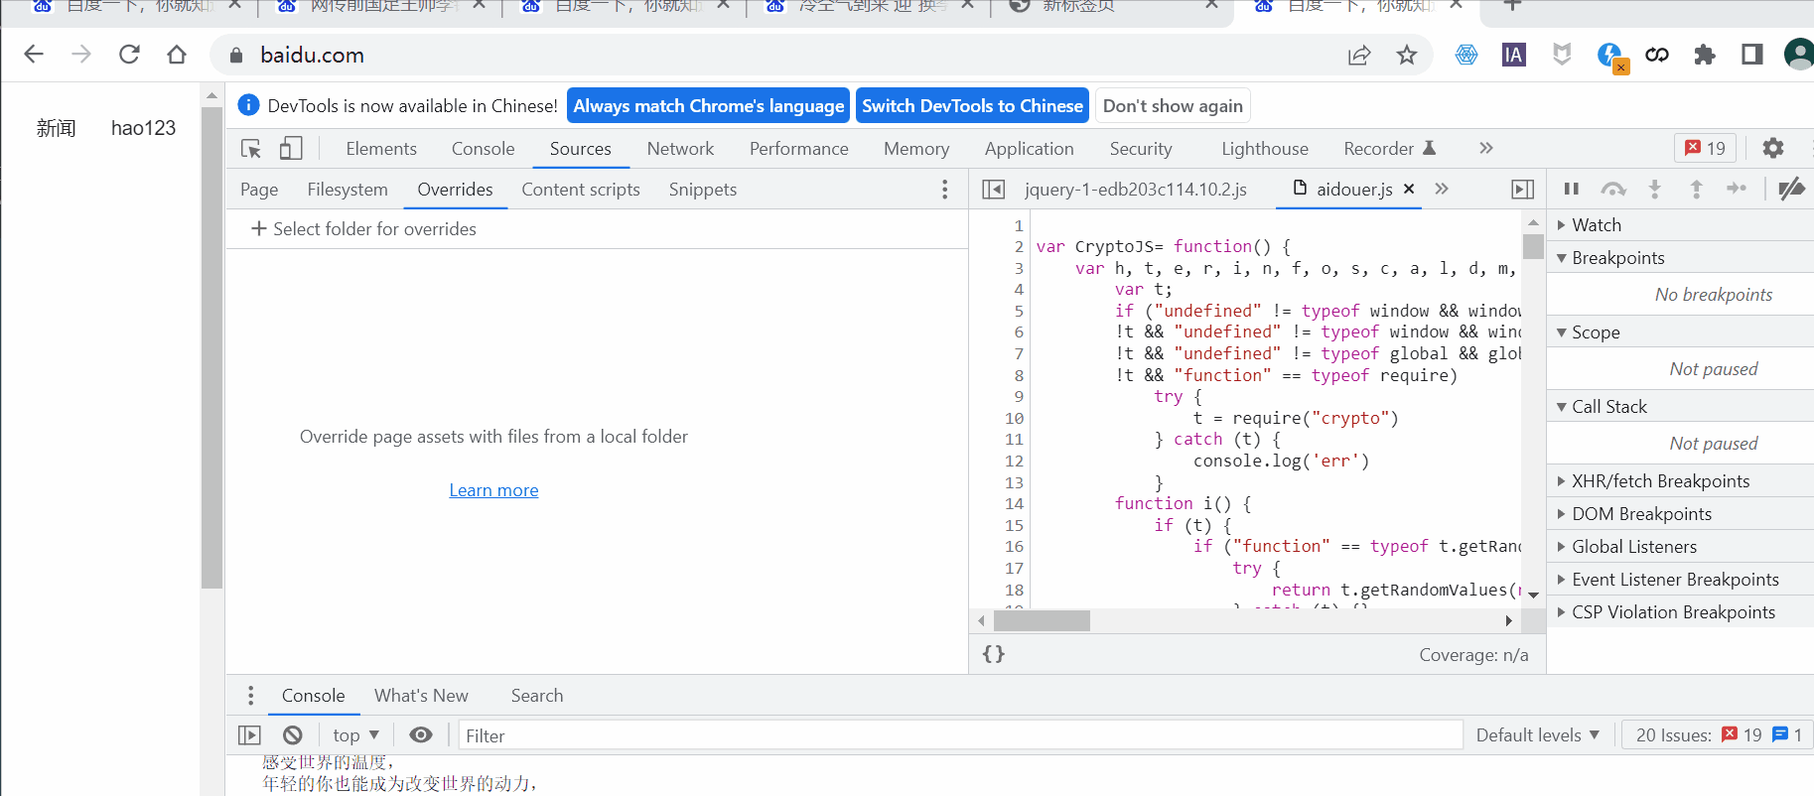Toggle the console live expression eye icon
Viewport: 1814px width, 796px height.
(x=421, y=735)
